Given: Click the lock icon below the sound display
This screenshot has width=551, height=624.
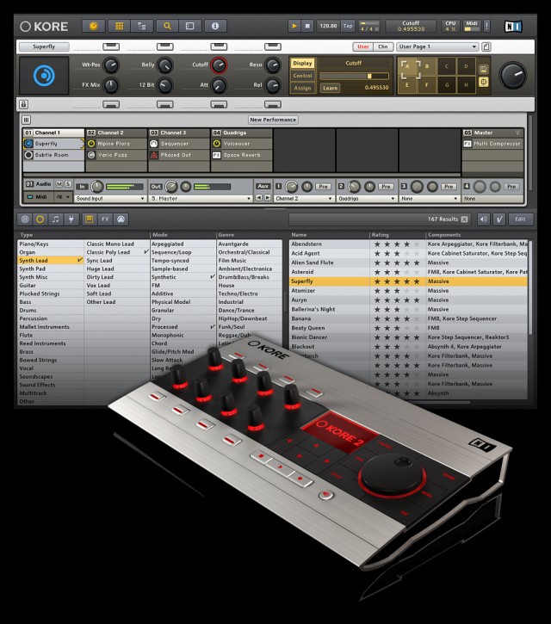Looking at the screenshot, I should [x=25, y=103].
